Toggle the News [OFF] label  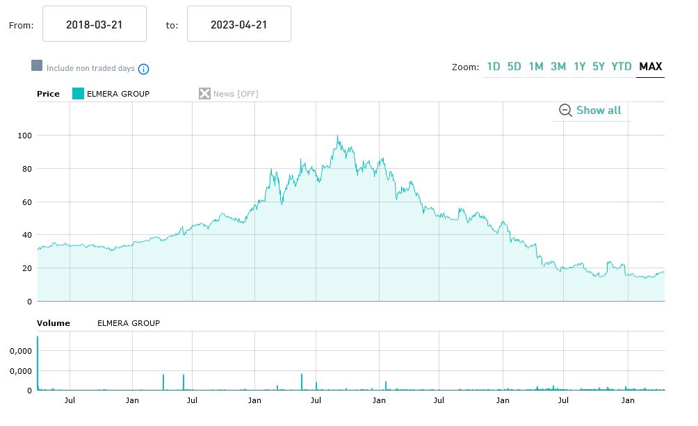[236, 94]
